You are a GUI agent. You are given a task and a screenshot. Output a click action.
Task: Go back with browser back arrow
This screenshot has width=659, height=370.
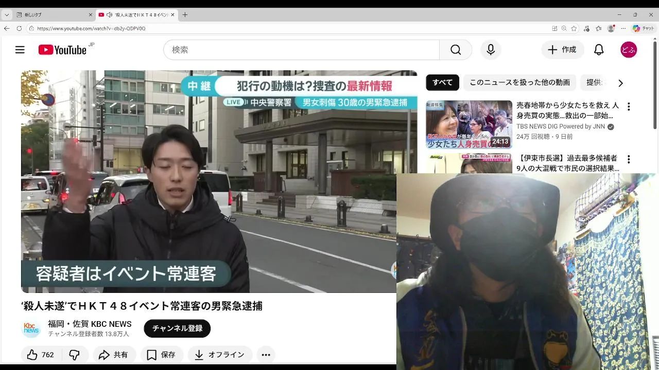click(x=7, y=29)
